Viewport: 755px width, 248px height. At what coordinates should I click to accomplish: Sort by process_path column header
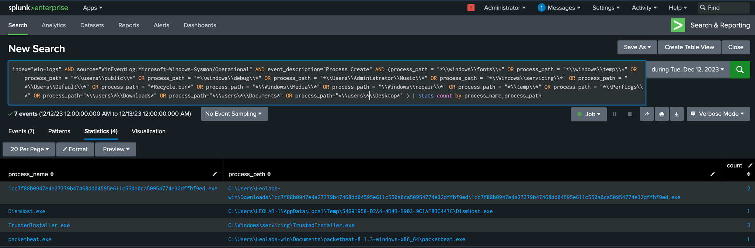pos(250,174)
